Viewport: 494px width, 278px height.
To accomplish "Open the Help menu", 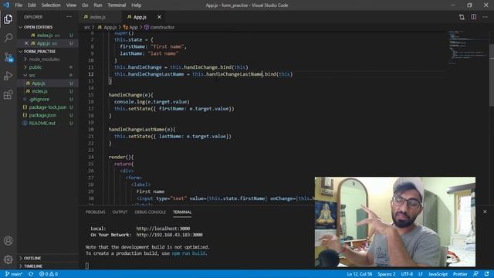I will (x=136, y=5).
